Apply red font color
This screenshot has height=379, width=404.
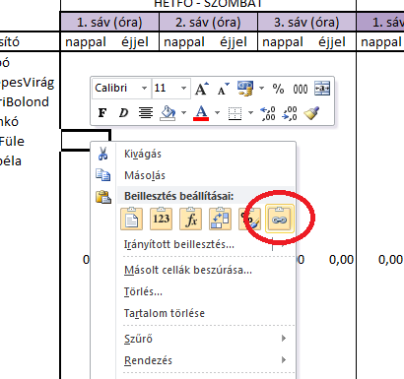(x=201, y=113)
